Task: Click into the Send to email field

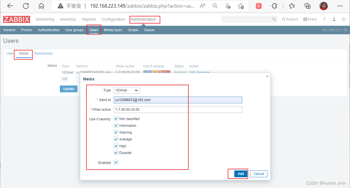Action: click(x=178, y=100)
